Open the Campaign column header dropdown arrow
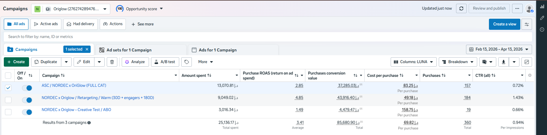Image resolution: width=547 pixels, height=135 pixels. click(176, 75)
